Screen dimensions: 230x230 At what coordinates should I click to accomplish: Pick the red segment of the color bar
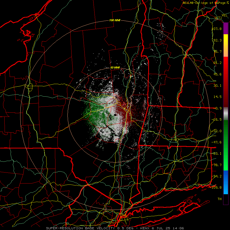(226, 82)
